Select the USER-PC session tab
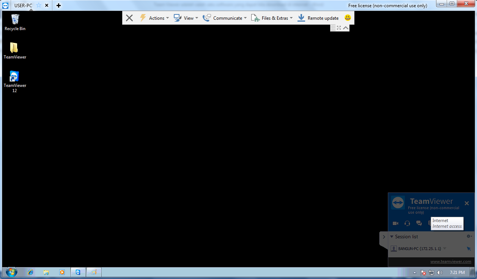The image size is (477, 279). coord(23,5)
